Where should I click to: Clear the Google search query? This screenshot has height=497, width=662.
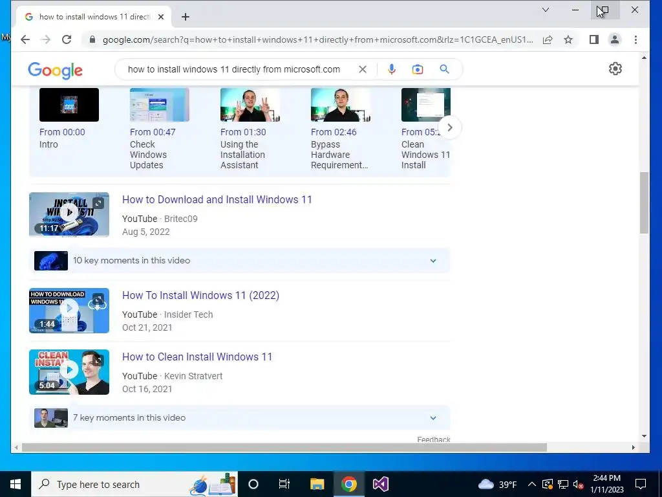pos(363,69)
